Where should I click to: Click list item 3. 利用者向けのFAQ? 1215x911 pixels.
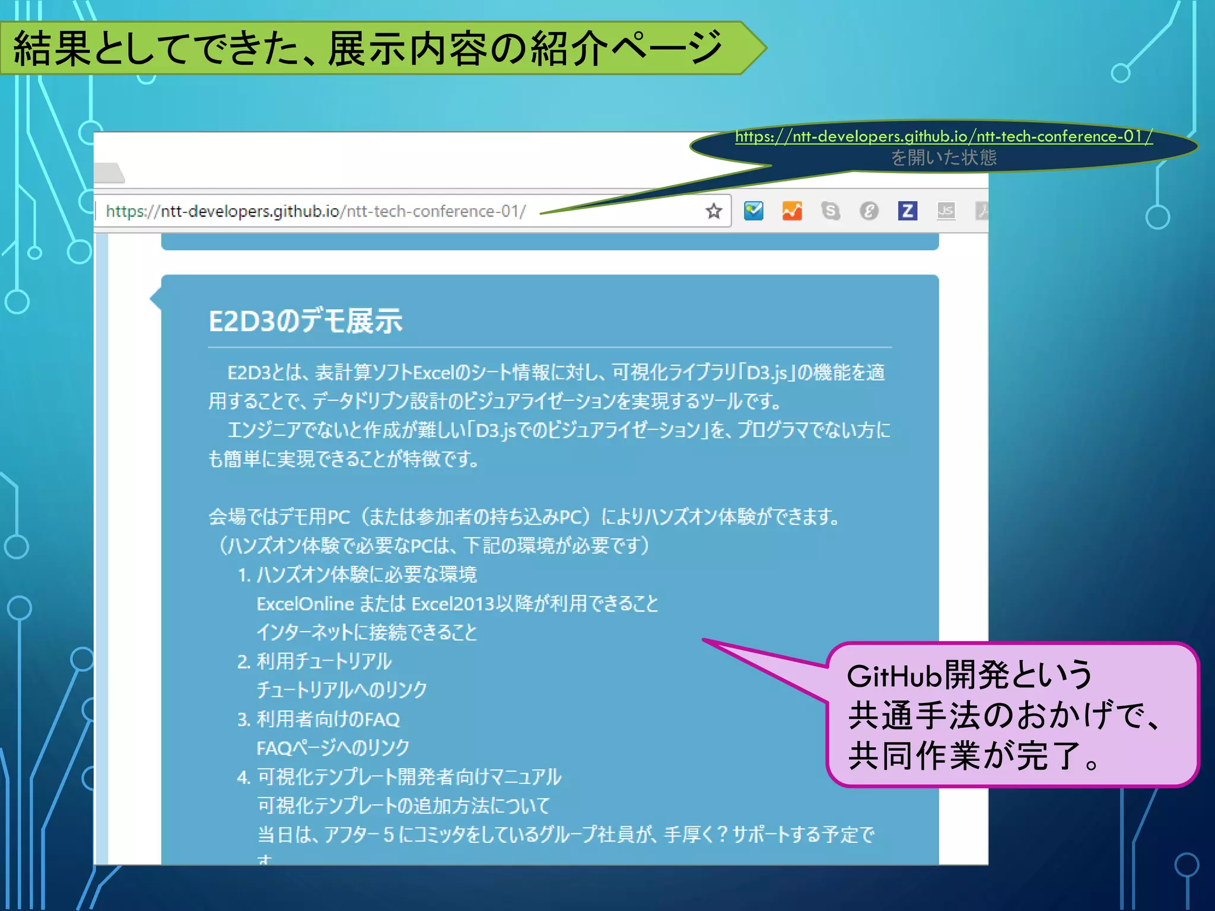(x=319, y=719)
